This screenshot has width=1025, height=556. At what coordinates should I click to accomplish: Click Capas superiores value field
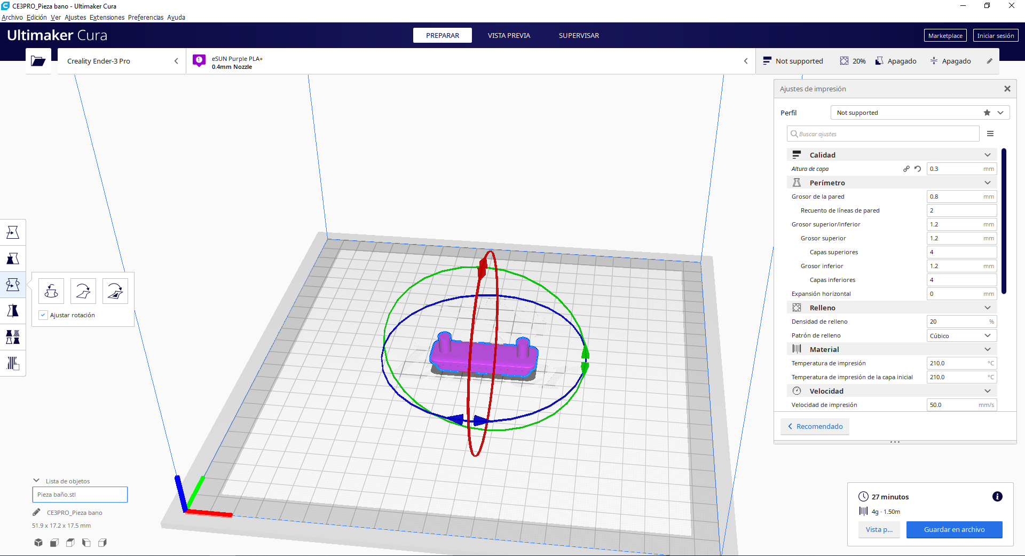962,252
